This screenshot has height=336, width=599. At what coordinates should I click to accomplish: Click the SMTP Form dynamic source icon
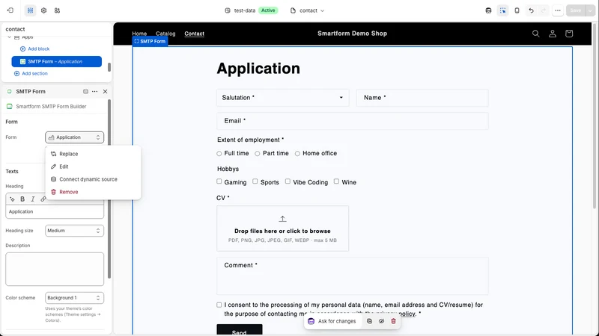pos(85,91)
